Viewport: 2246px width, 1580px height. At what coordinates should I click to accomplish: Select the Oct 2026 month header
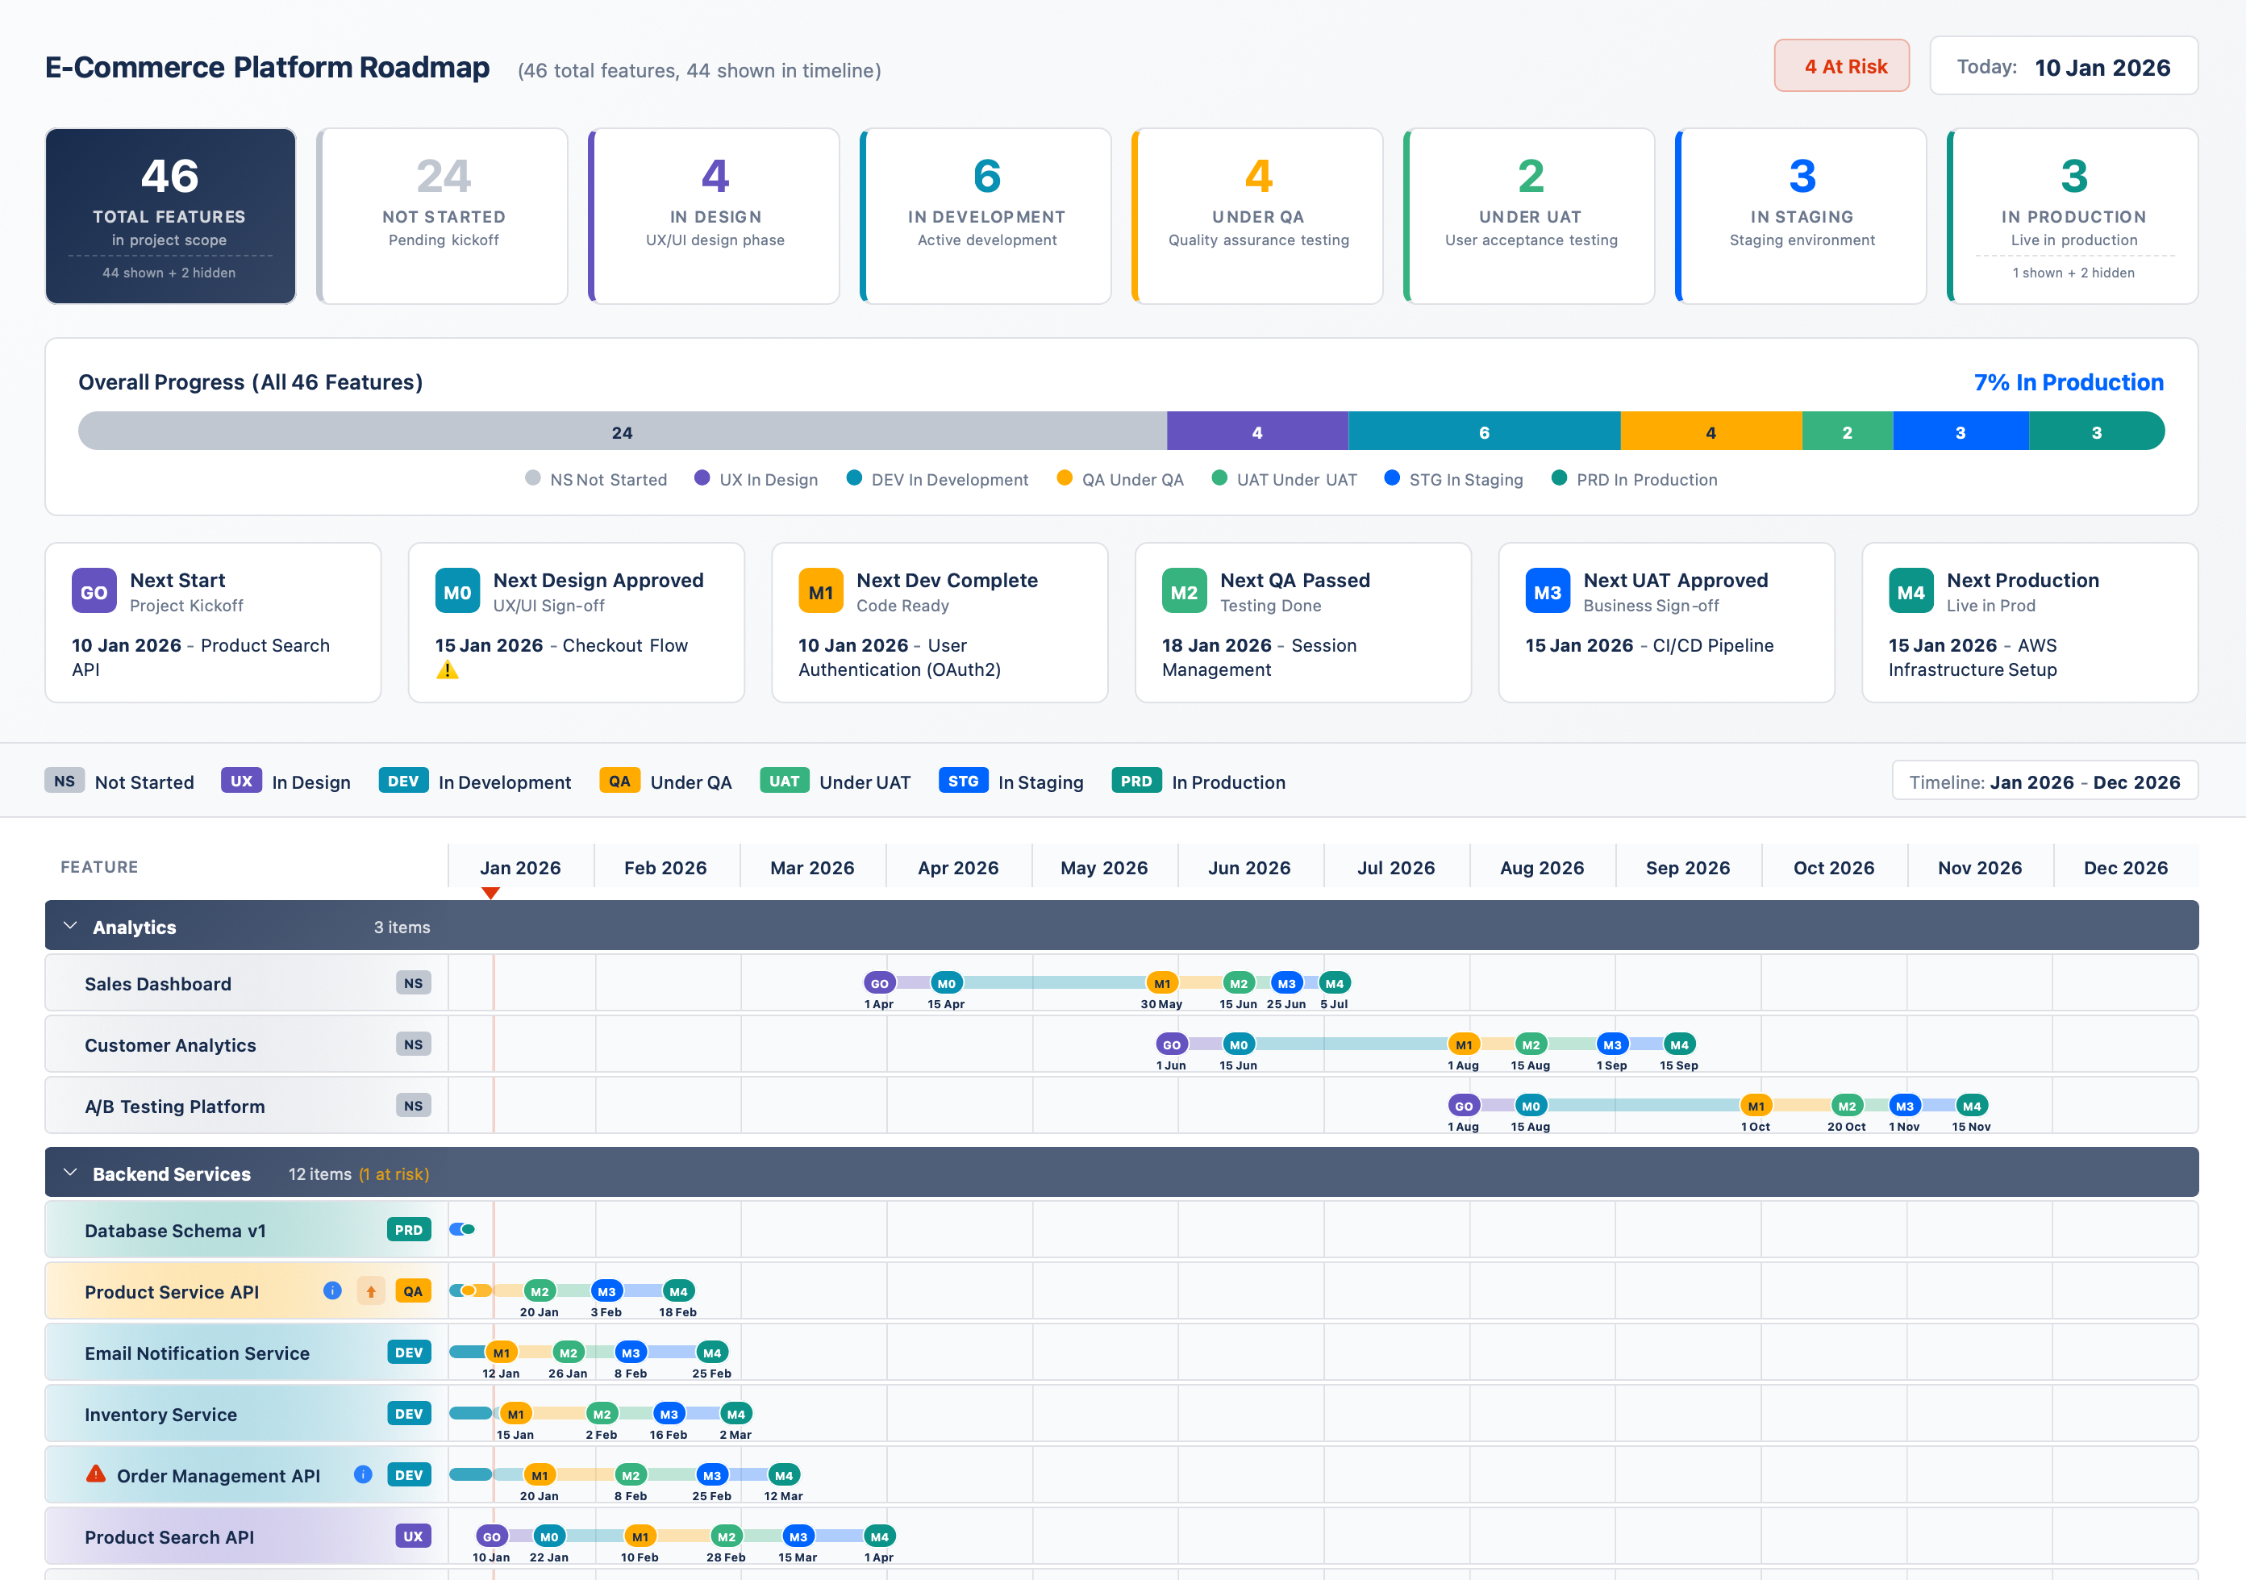point(1834,867)
